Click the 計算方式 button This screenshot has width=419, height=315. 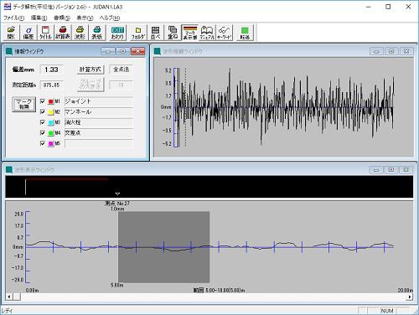pos(91,70)
